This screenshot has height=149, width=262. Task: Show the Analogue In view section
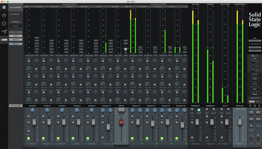tap(255, 41)
